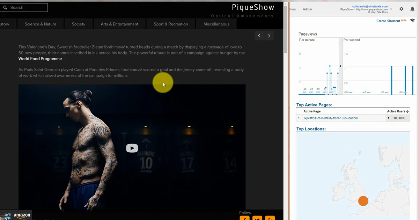Open the Sport & Recreation tab
The width and height of the screenshot is (419, 220).
(x=171, y=24)
